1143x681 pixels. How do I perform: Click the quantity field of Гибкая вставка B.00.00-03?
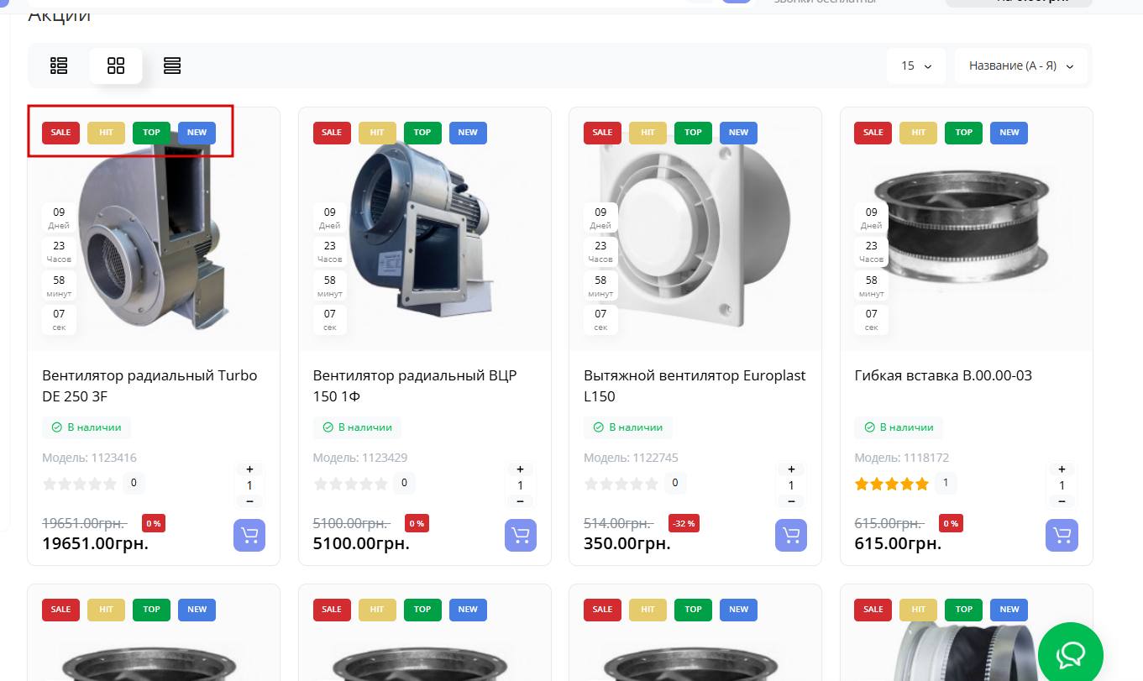[x=1062, y=485]
